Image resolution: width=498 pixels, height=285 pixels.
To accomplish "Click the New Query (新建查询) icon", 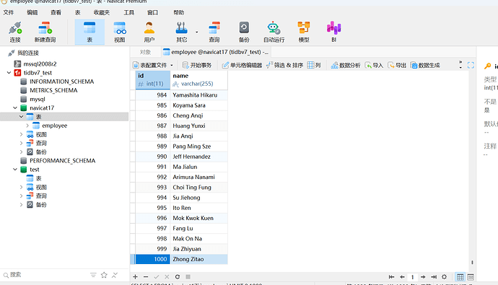I will tap(45, 32).
